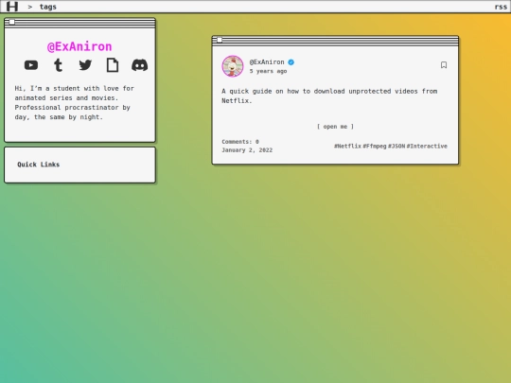Open the Twitter profile icon
Image resolution: width=511 pixels, height=383 pixels.
[x=85, y=65]
